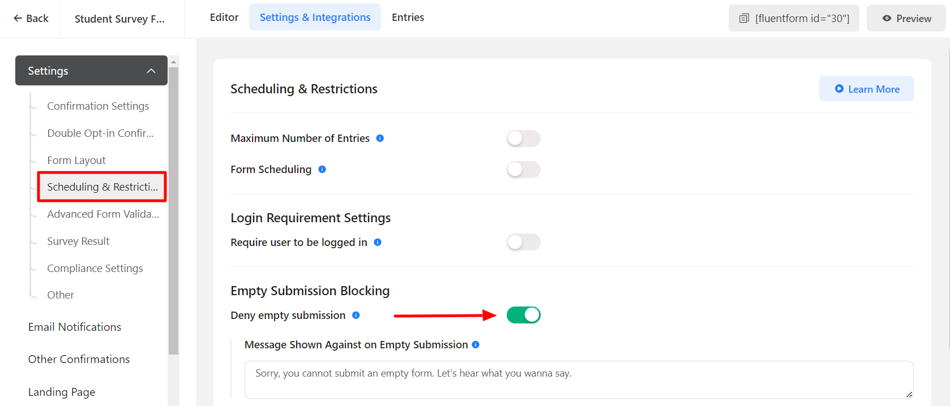Collapse the Settings sidebar section

[151, 71]
